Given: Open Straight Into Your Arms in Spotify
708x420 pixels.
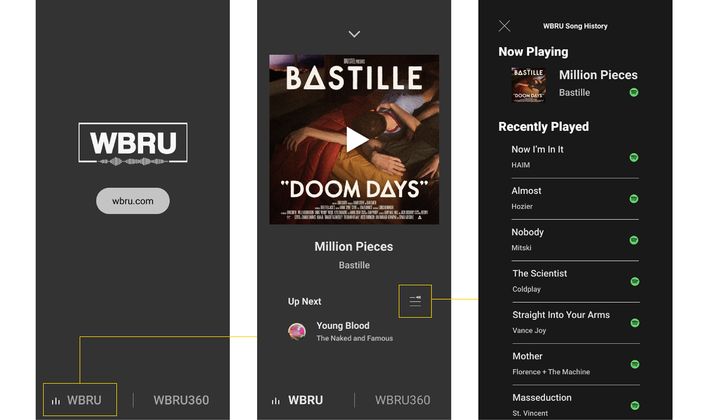Looking at the screenshot, I should (x=635, y=323).
